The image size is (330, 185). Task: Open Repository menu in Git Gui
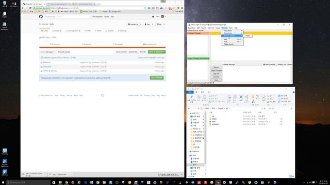coord(191,28)
